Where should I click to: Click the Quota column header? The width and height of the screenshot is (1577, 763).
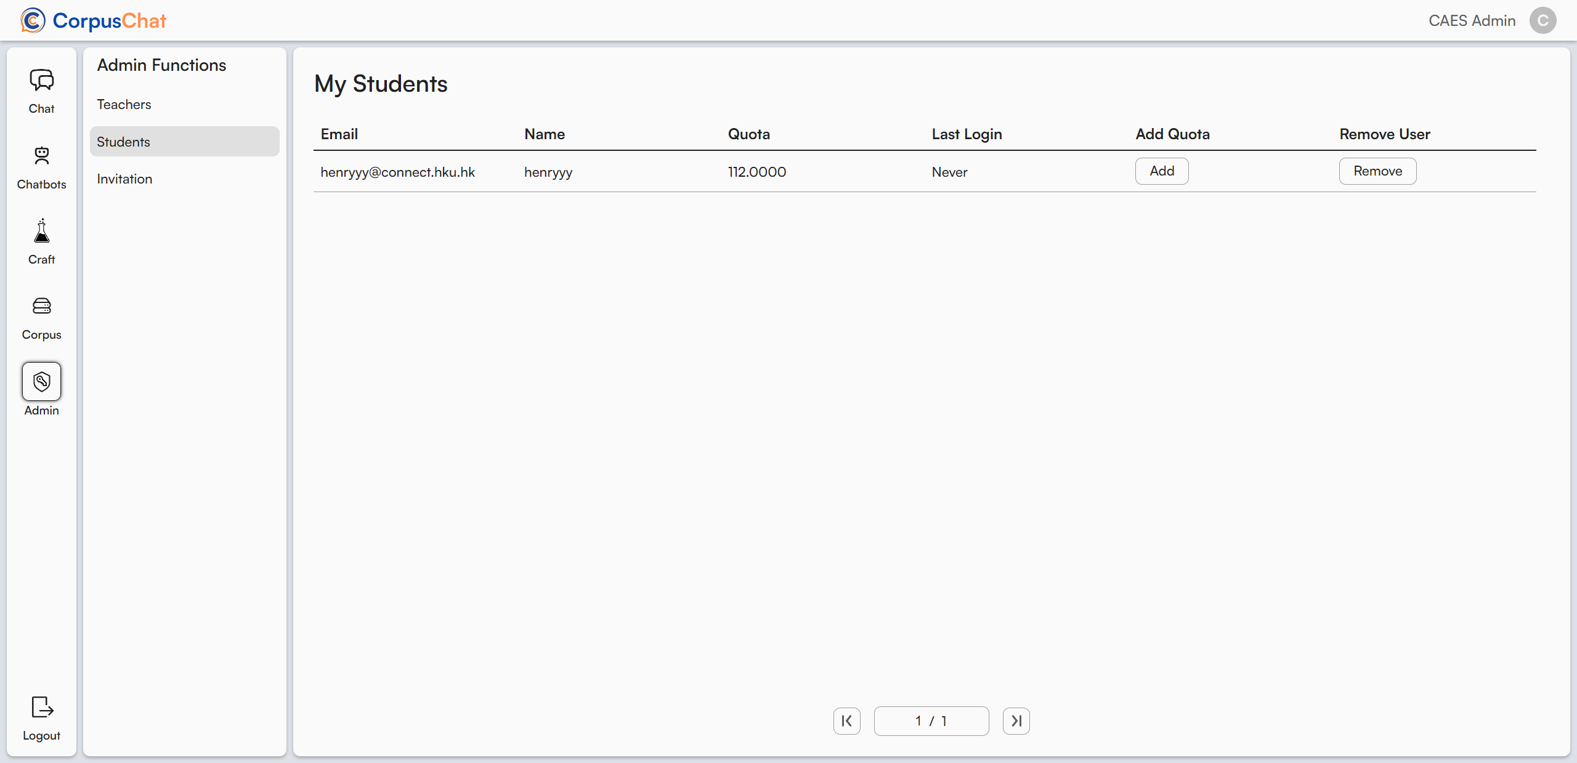click(748, 134)
